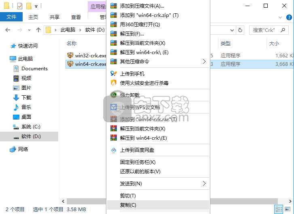Click the back navigation arrow
Screen dimensions: 294x214
click(8, 30)
